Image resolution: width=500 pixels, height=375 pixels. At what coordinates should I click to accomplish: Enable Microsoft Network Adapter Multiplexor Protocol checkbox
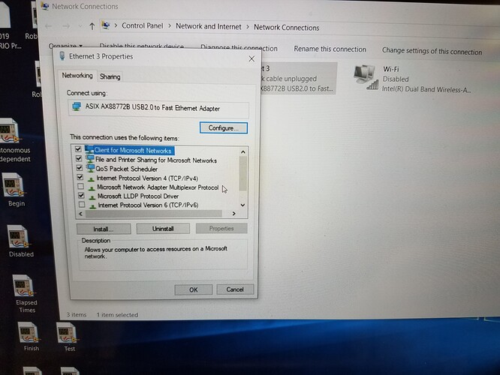(x=80, y=186)
